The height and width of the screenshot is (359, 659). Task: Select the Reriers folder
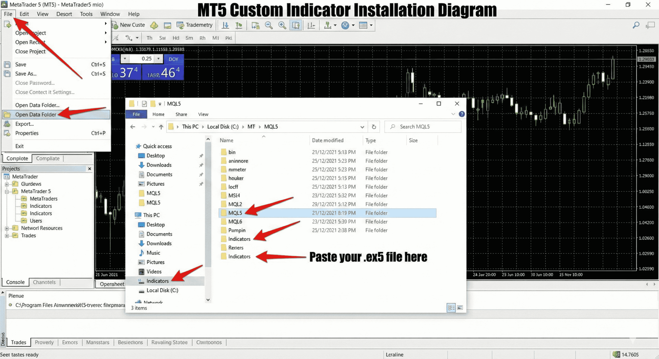pyautogui.click(x=236, y=248)
